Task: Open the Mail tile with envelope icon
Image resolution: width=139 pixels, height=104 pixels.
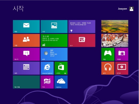Action: coord(26,26)
